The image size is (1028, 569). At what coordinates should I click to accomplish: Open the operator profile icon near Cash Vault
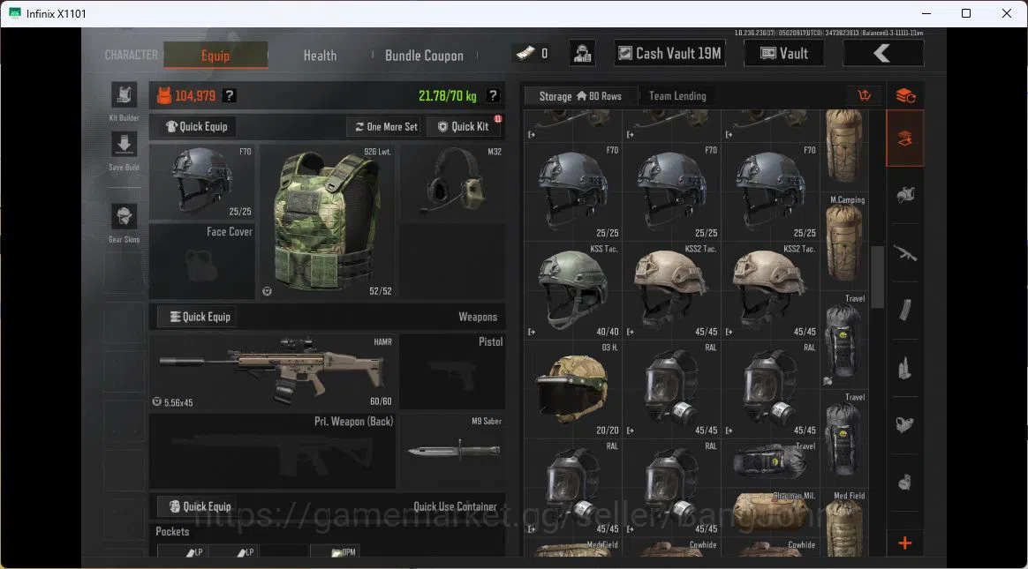pos(581,53)
